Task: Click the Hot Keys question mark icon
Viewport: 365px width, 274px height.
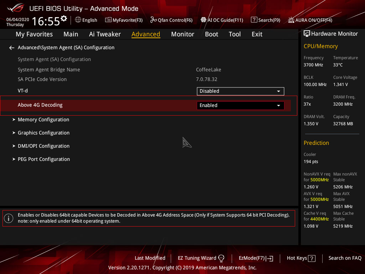Action: tap(312, 258)
